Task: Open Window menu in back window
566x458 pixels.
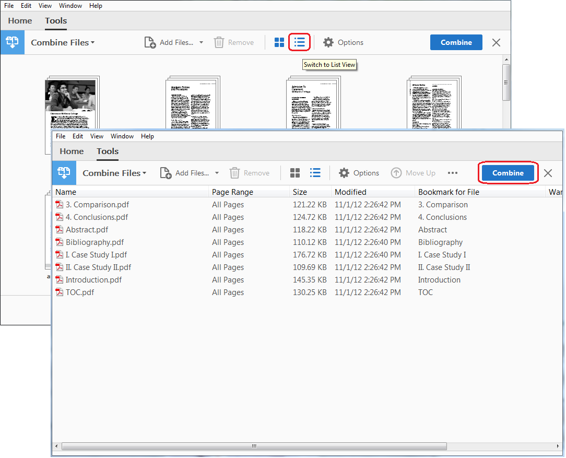Action: (70, 6)
